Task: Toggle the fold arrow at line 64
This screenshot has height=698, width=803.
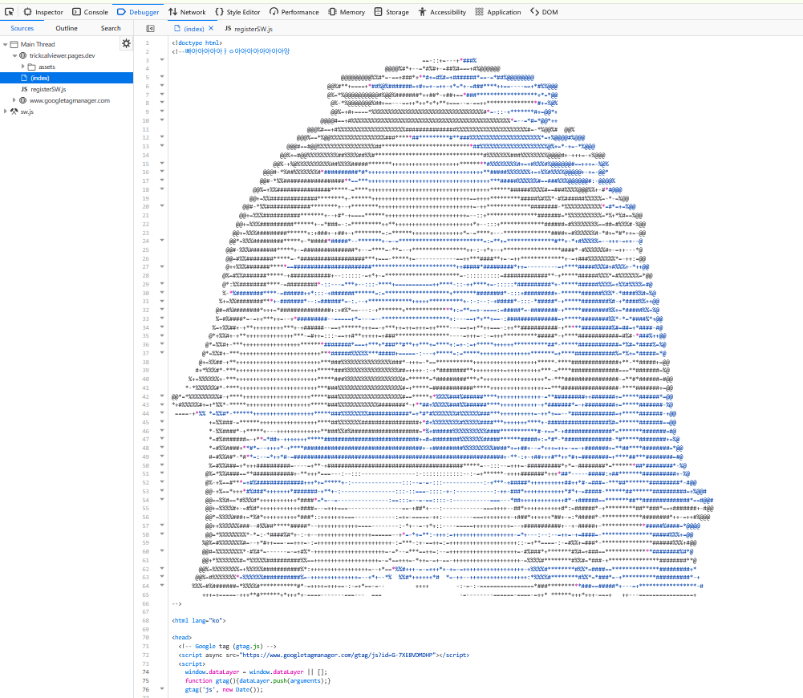Action: 162,586
